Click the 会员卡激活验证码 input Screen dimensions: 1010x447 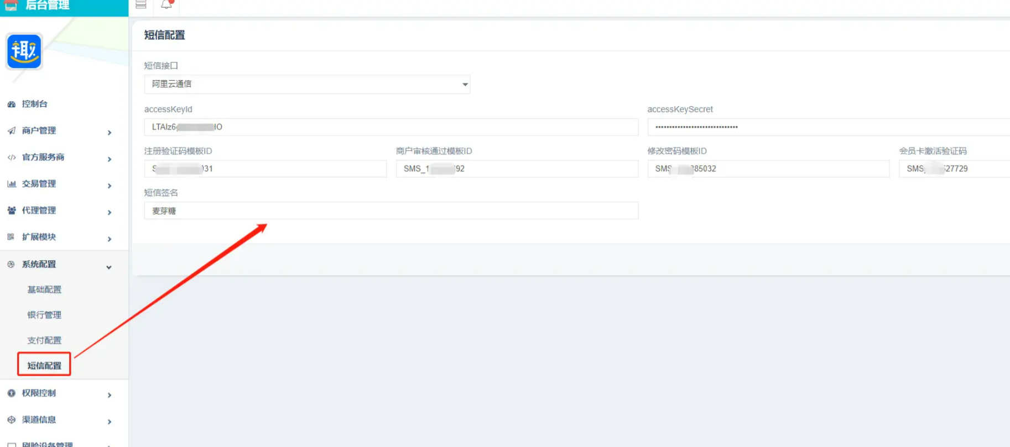955,169
